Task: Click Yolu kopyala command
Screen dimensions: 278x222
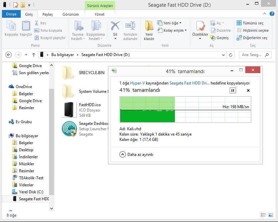Action: point(48,30)
